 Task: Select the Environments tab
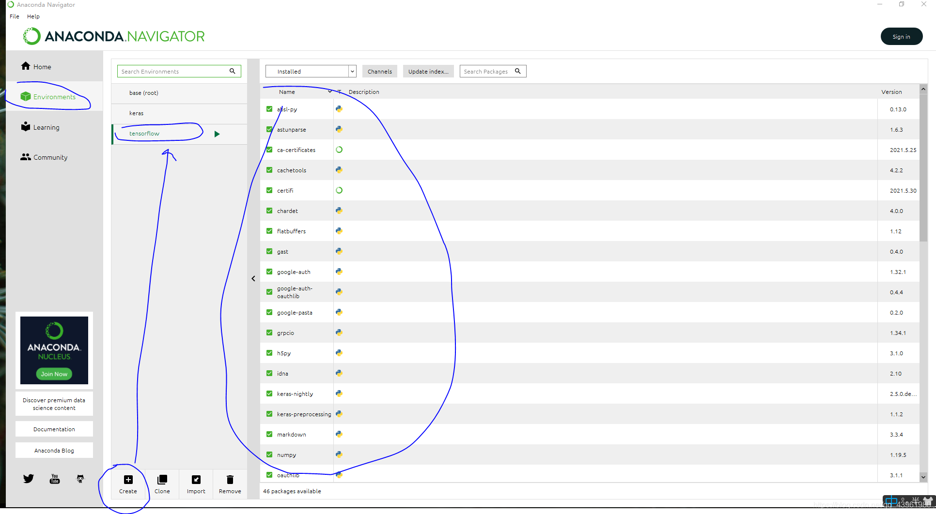pyautogui.click(x=54, y=97)
